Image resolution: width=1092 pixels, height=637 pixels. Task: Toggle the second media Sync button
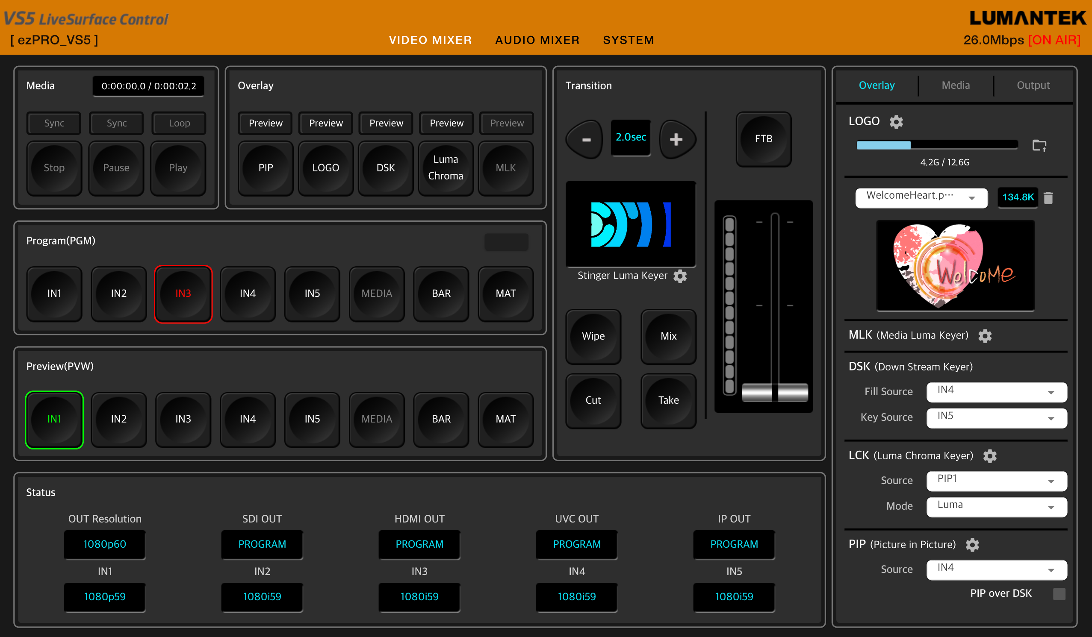[x=117, y=123]
